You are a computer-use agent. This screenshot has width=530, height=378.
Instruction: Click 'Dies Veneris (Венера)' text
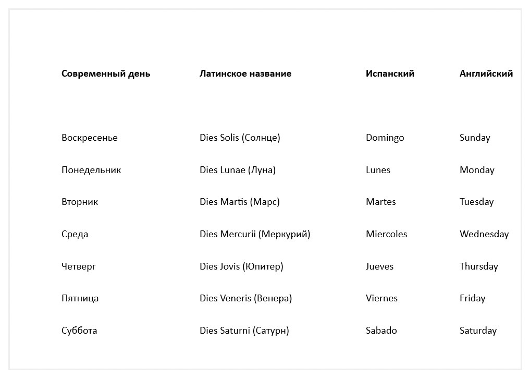pos(245,298)
